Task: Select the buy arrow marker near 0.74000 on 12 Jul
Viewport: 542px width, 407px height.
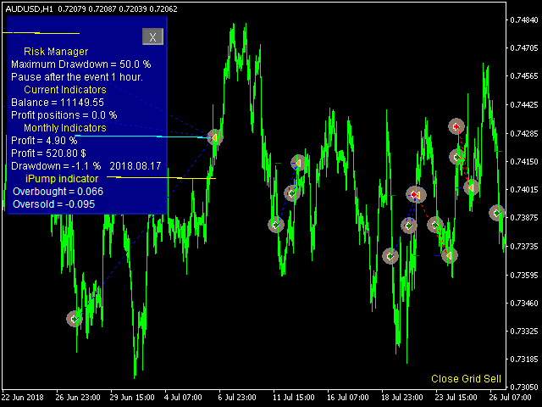Action: [291, 193]
